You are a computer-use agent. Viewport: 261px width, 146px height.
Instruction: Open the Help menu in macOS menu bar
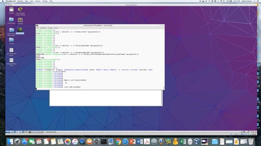[51, 1]
